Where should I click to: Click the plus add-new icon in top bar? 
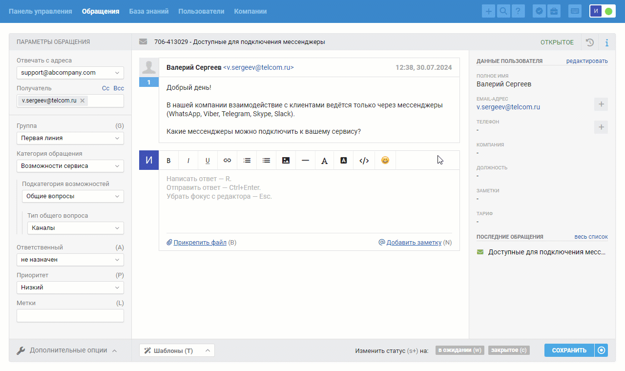click(488, 11)
